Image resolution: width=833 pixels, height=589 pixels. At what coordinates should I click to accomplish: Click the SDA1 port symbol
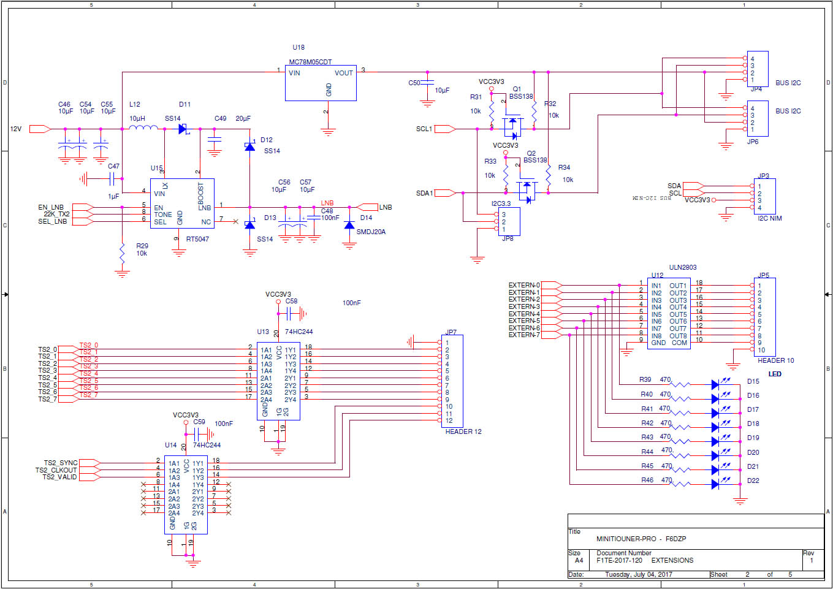446,193
